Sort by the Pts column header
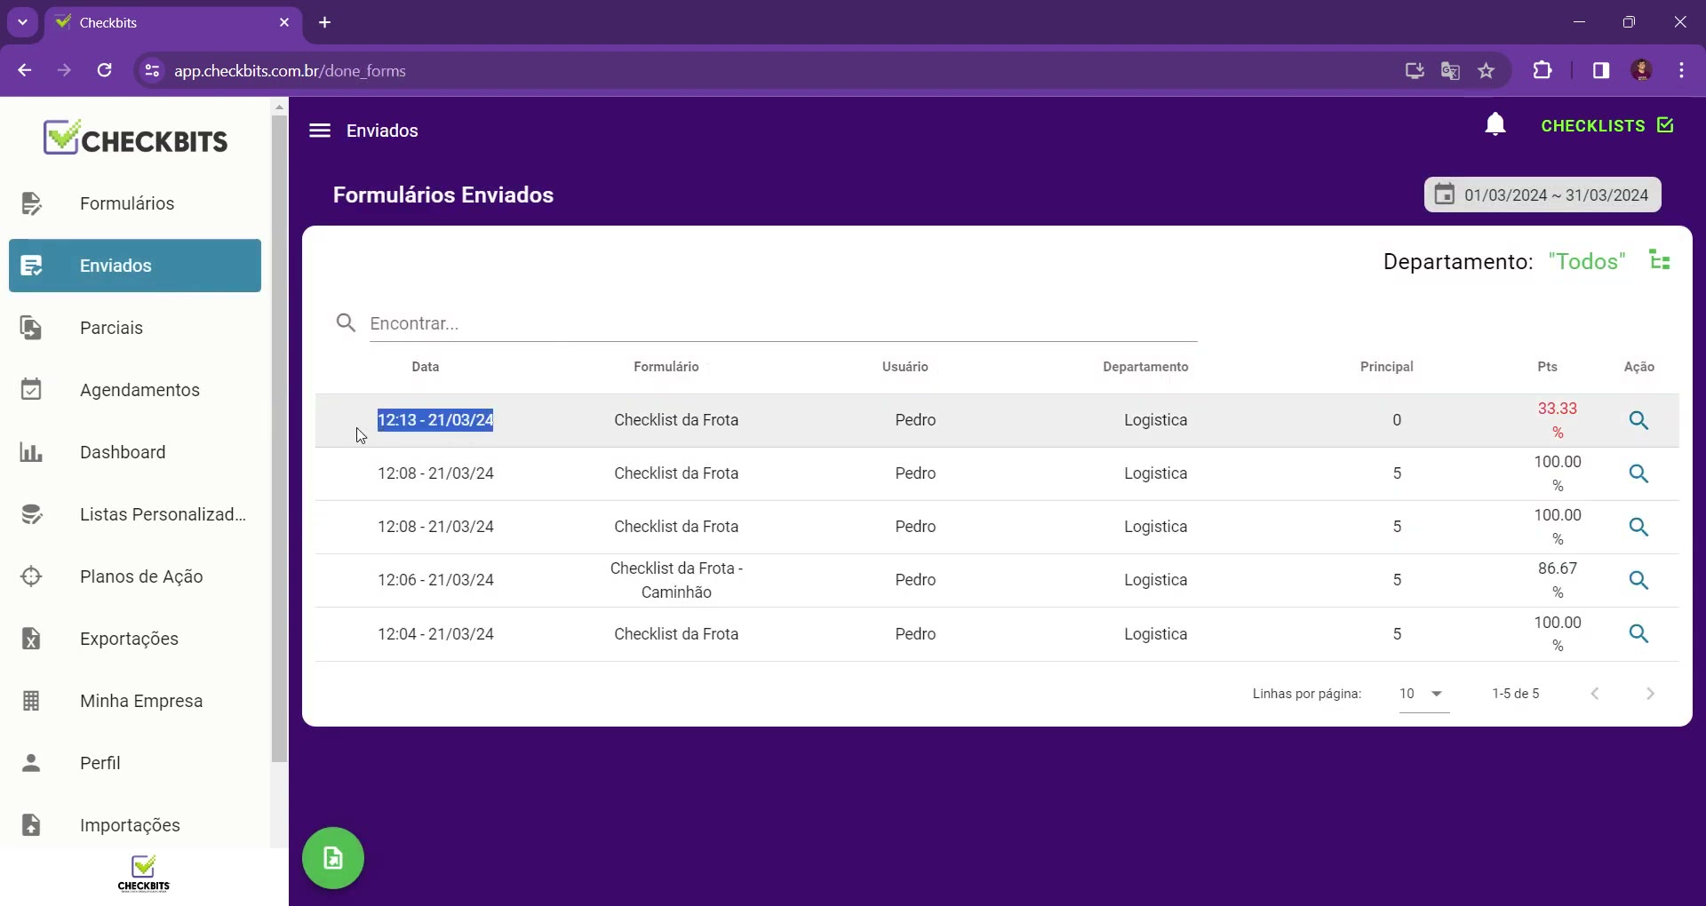1706x906 pixels. click(x=1547, y=367)
